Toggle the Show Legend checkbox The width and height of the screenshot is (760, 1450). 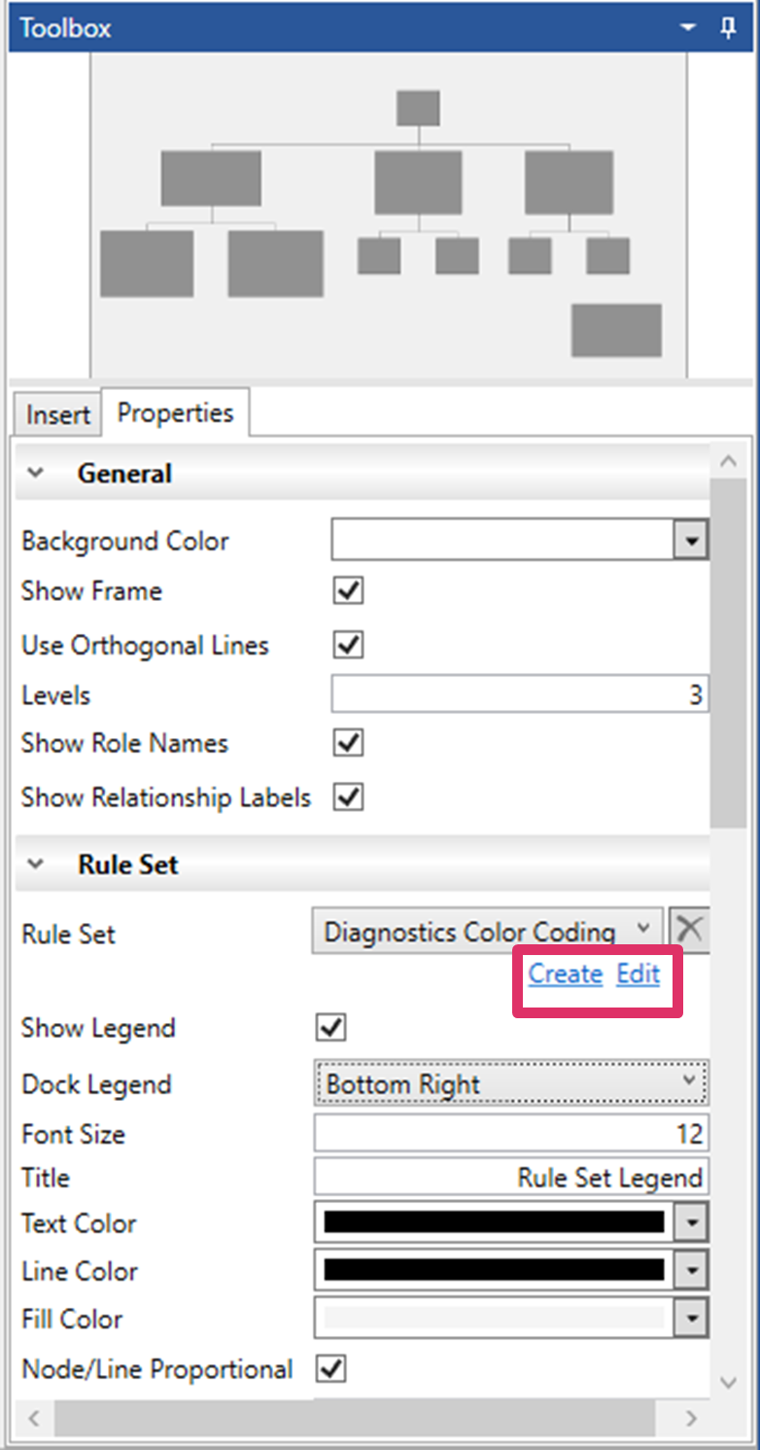tap(331, 1027)
